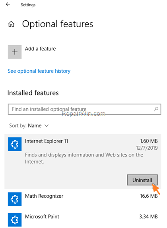Uninstall Internet Explorer 11
Viewport: 167px width, 228px height.
[x=142, y=180]
